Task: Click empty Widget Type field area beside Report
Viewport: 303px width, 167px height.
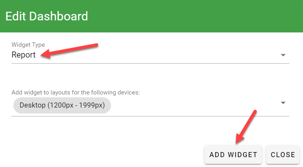Action: (x=159, y=55)
